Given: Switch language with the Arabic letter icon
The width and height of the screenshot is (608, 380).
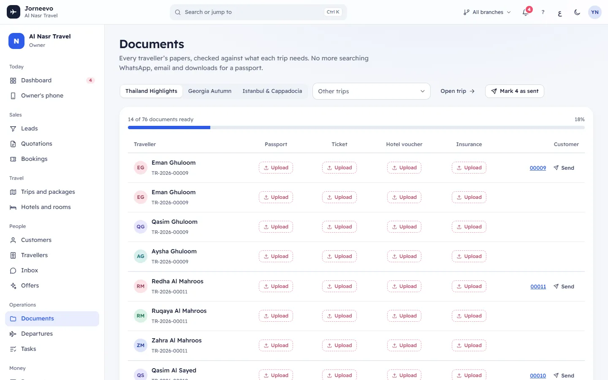Looking at the screenshot, I should click(x=560, y=13).
